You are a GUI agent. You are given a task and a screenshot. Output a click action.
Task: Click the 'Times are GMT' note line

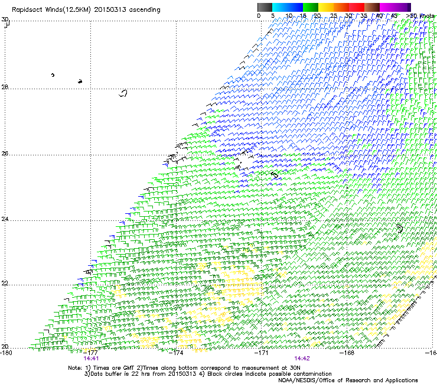(x=184, y=368)
